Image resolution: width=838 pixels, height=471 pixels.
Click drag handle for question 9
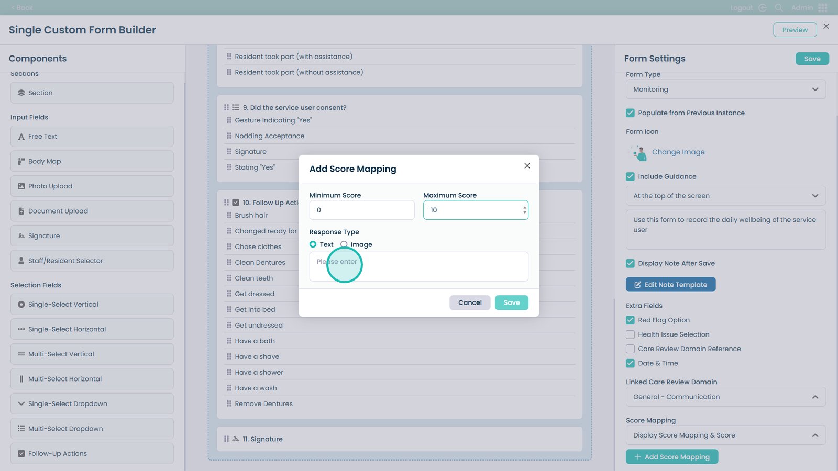pos(226,107)
